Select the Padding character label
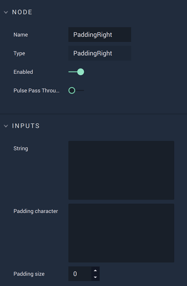187x286 pixels. (x=36, y=211)
